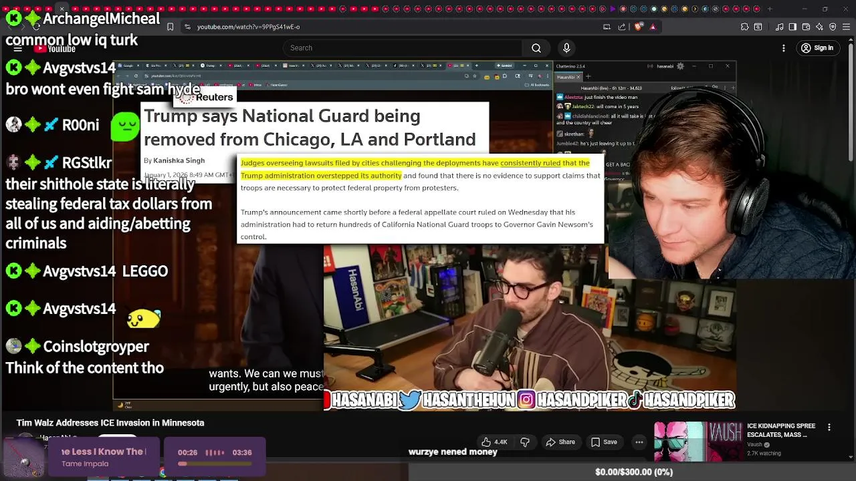Go to YouTube home via logo
856x481 pixels.
coord(56,48)
